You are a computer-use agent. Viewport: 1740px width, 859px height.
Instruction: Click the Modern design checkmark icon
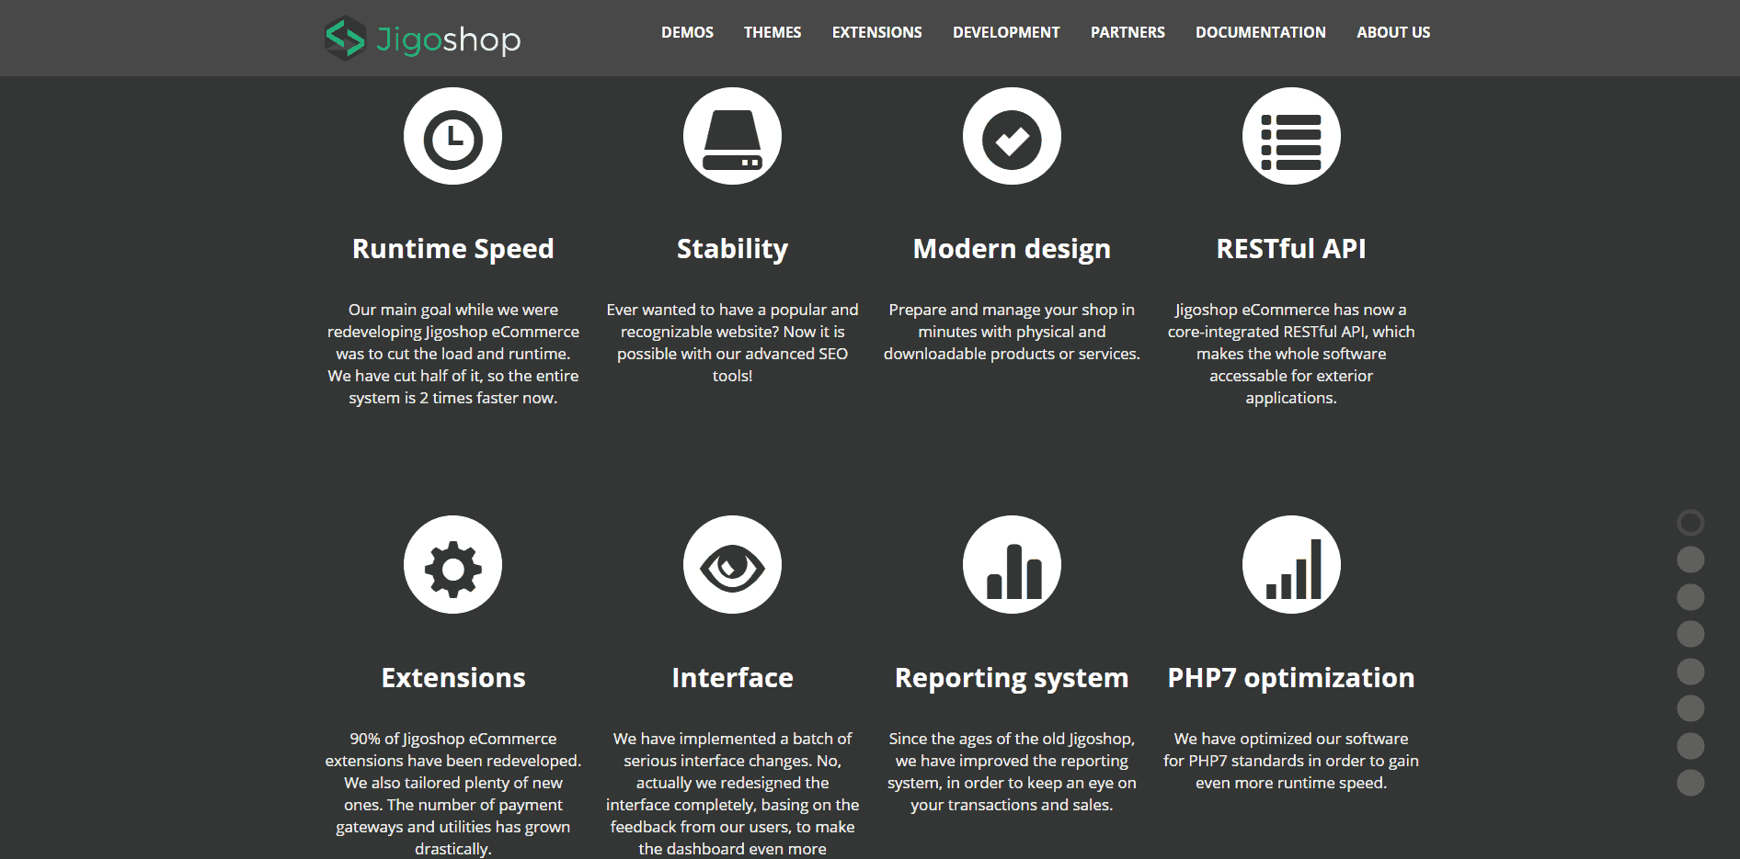[1012, 136]
